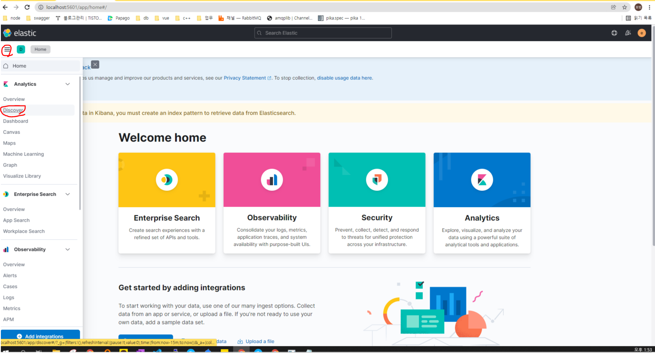
Task: Open the Privacy Statement link
Action: [247, 78]
